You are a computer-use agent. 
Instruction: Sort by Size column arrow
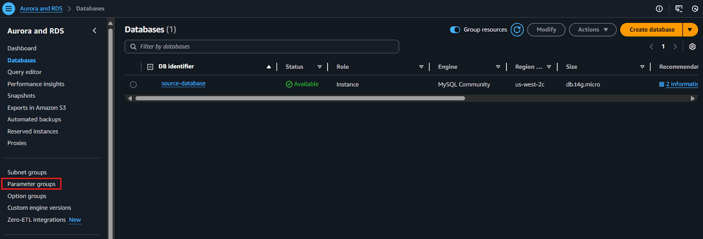pos(642,67)
